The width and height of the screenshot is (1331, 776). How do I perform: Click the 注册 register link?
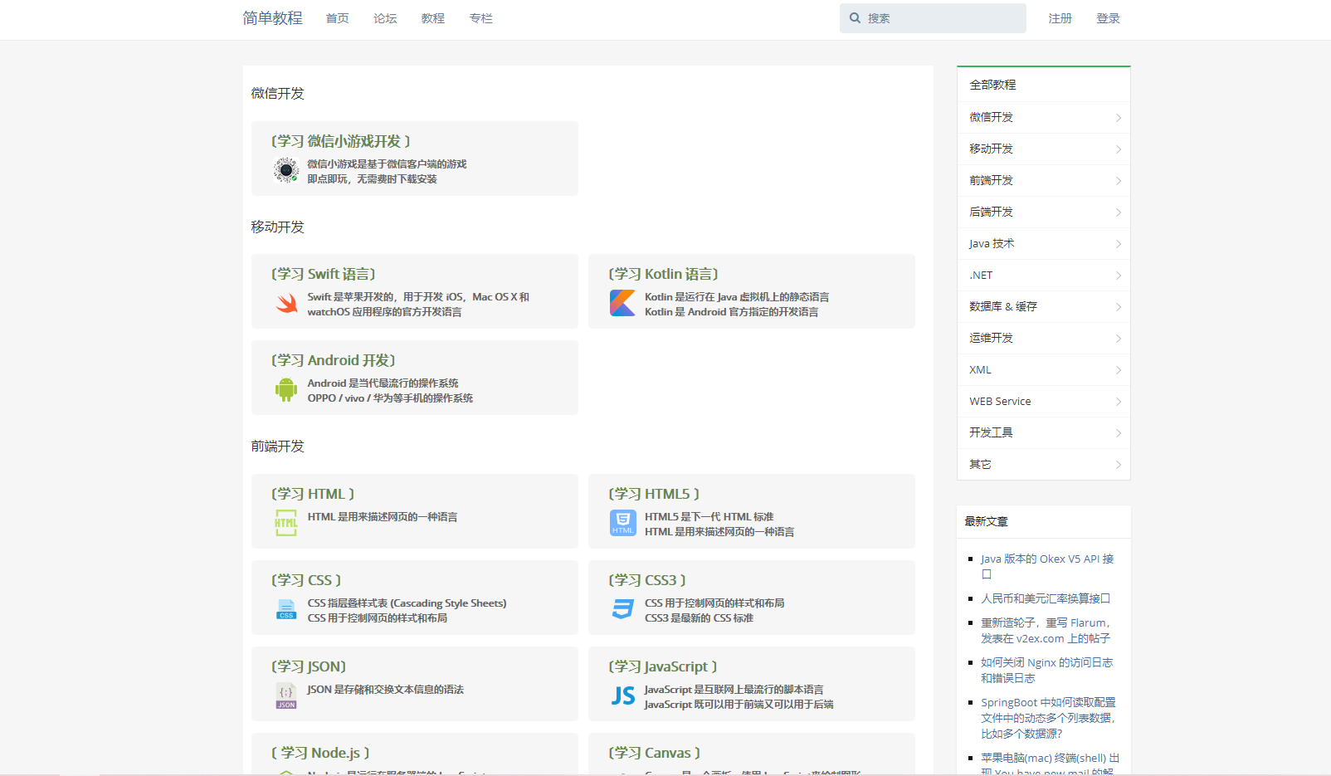1060,18
